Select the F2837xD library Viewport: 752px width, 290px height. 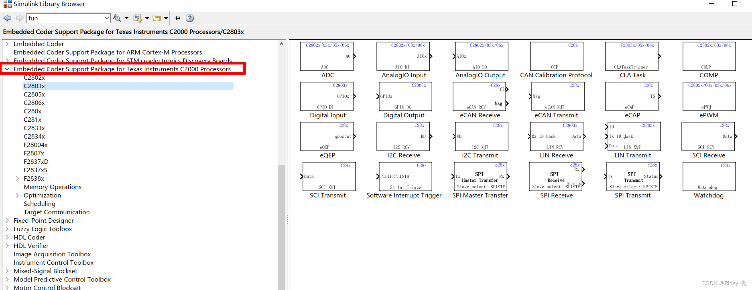click(36, 161)
